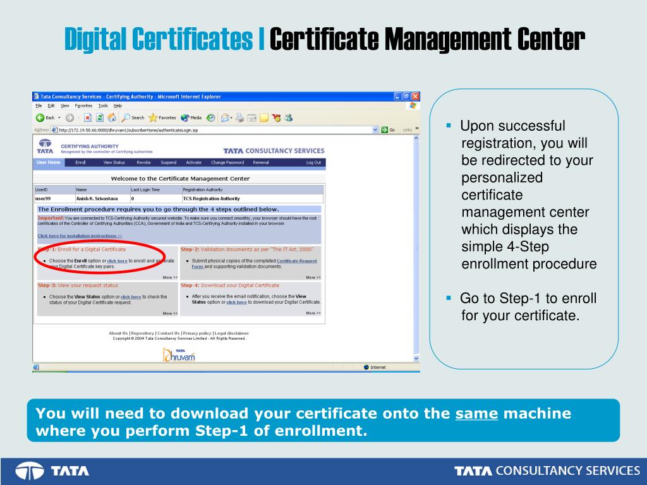Click the TATA logo on the web page
This screenshot has width=647, height=485.
point(45,147)
